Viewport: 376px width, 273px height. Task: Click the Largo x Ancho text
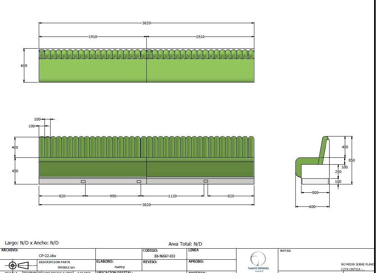(32, 243)
